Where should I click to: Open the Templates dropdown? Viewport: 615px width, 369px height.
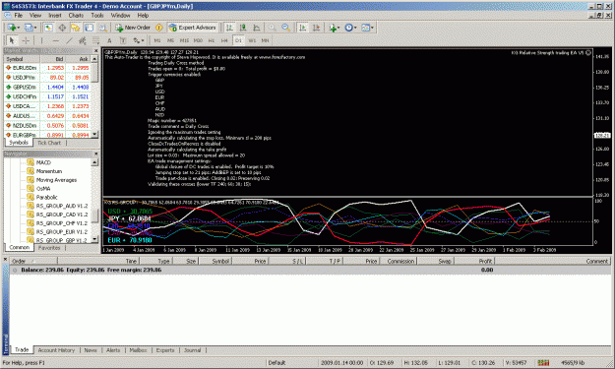pos(367,28)
